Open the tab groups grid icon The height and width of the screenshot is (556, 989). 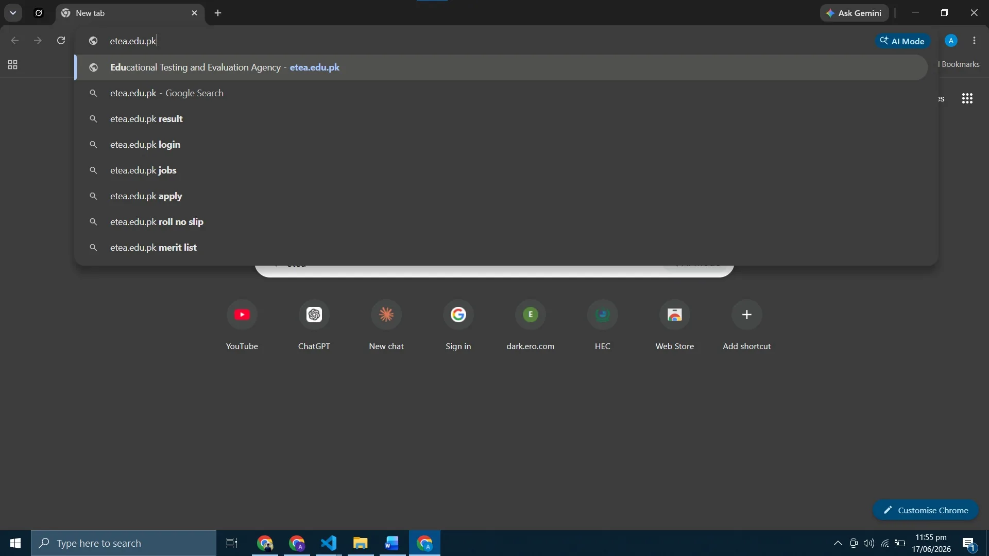point(13,64)
